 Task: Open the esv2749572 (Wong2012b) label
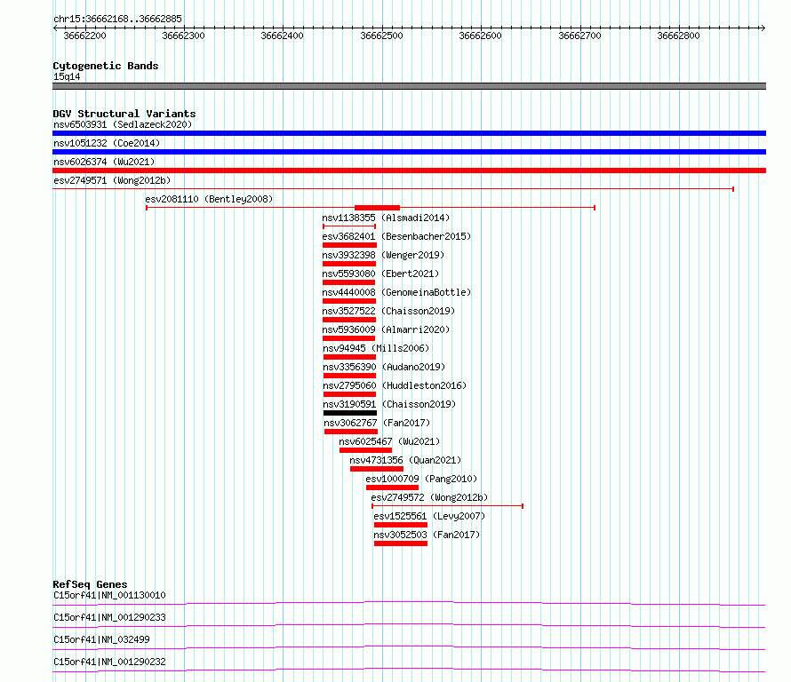point(430,497)
